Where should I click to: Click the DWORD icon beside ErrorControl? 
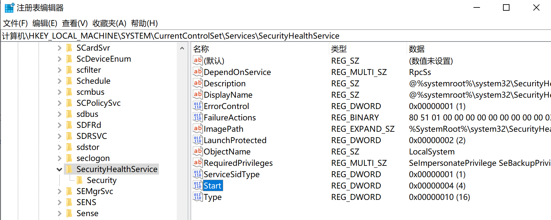tap(198, 106)
